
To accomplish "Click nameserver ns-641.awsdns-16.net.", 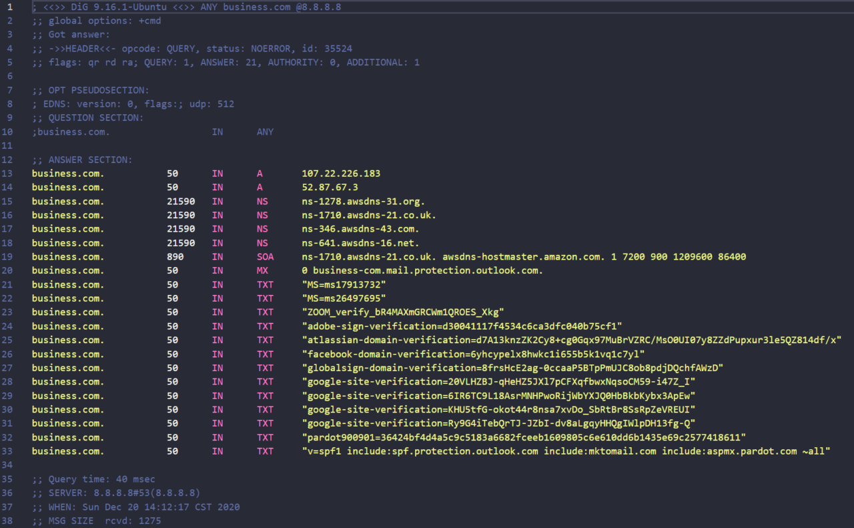I will [x=360, y=243].
